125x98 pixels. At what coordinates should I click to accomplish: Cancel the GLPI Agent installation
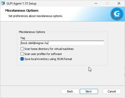[x=112, y=91]
